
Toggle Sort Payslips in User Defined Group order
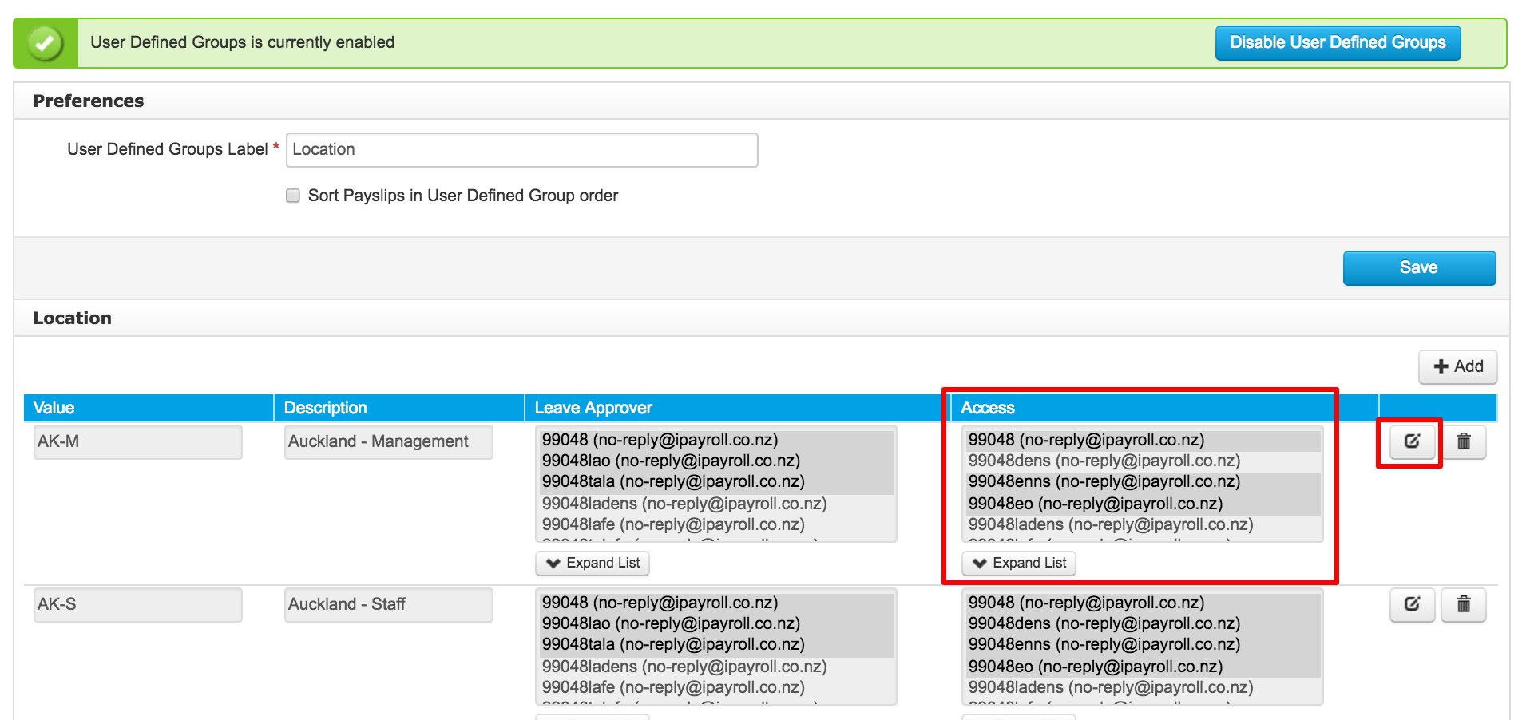293,196
